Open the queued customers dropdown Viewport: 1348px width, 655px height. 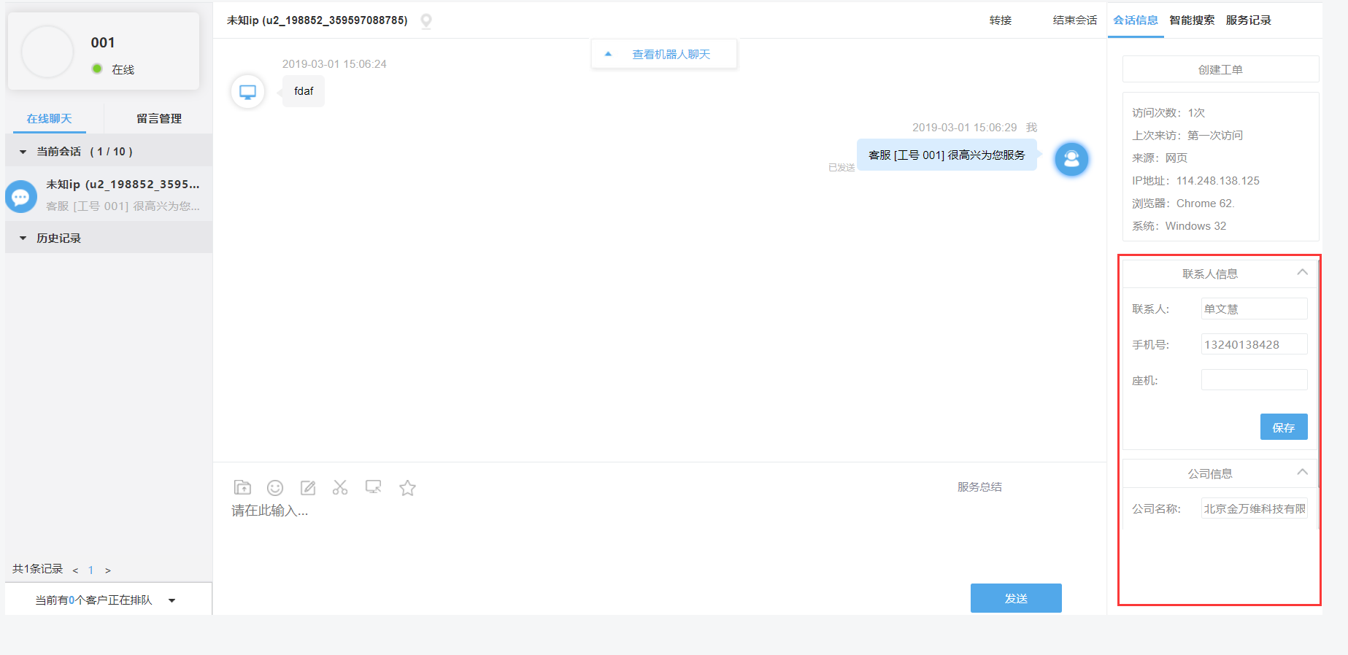point(172,600)
